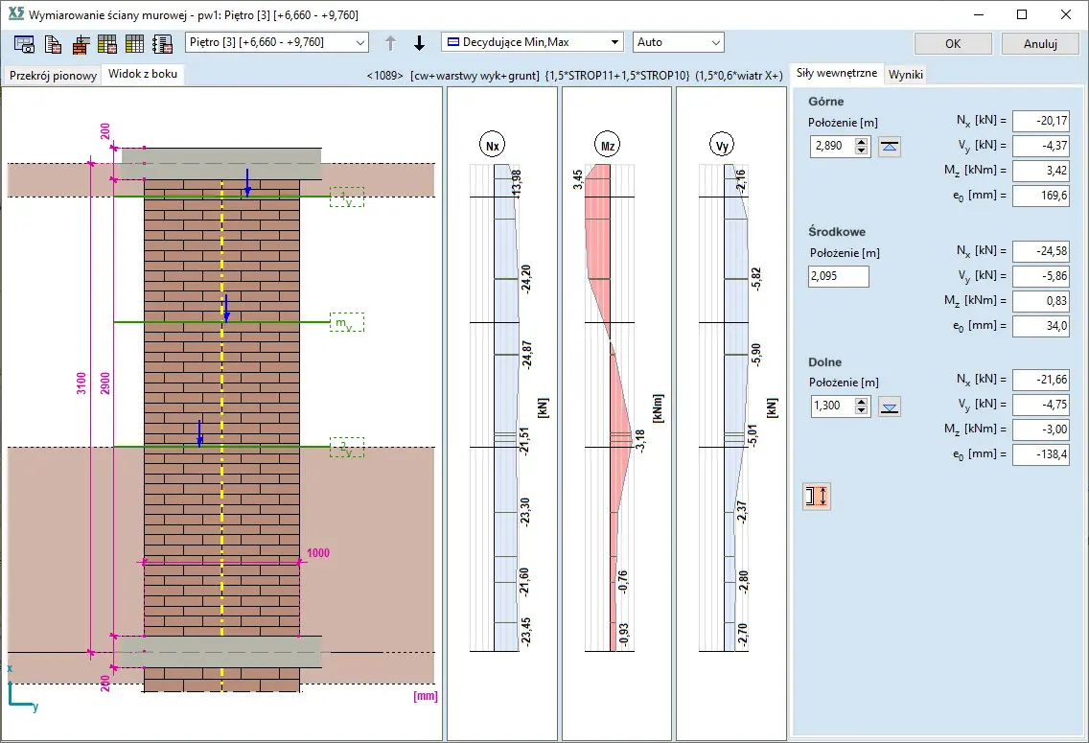
Task: Click the Środkowe Położenie input field
Action: 839,277
